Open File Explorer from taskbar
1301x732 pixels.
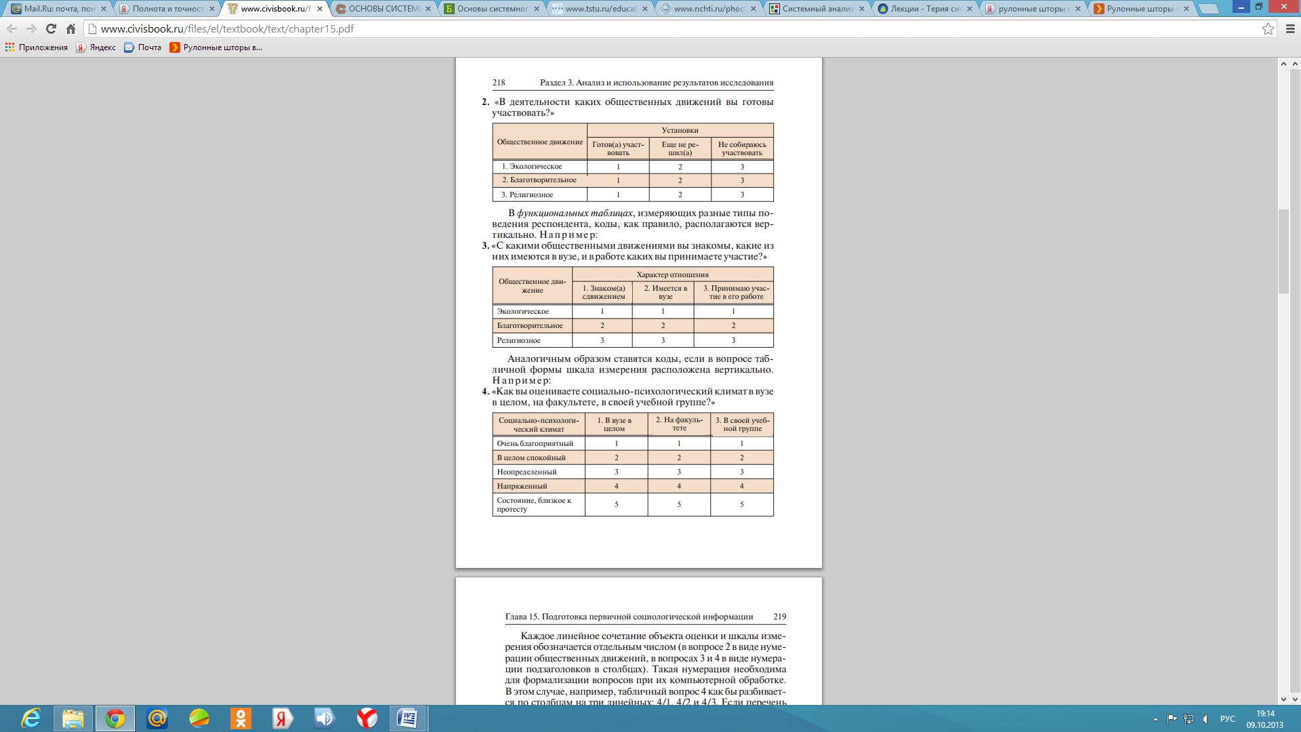[73, 718]
